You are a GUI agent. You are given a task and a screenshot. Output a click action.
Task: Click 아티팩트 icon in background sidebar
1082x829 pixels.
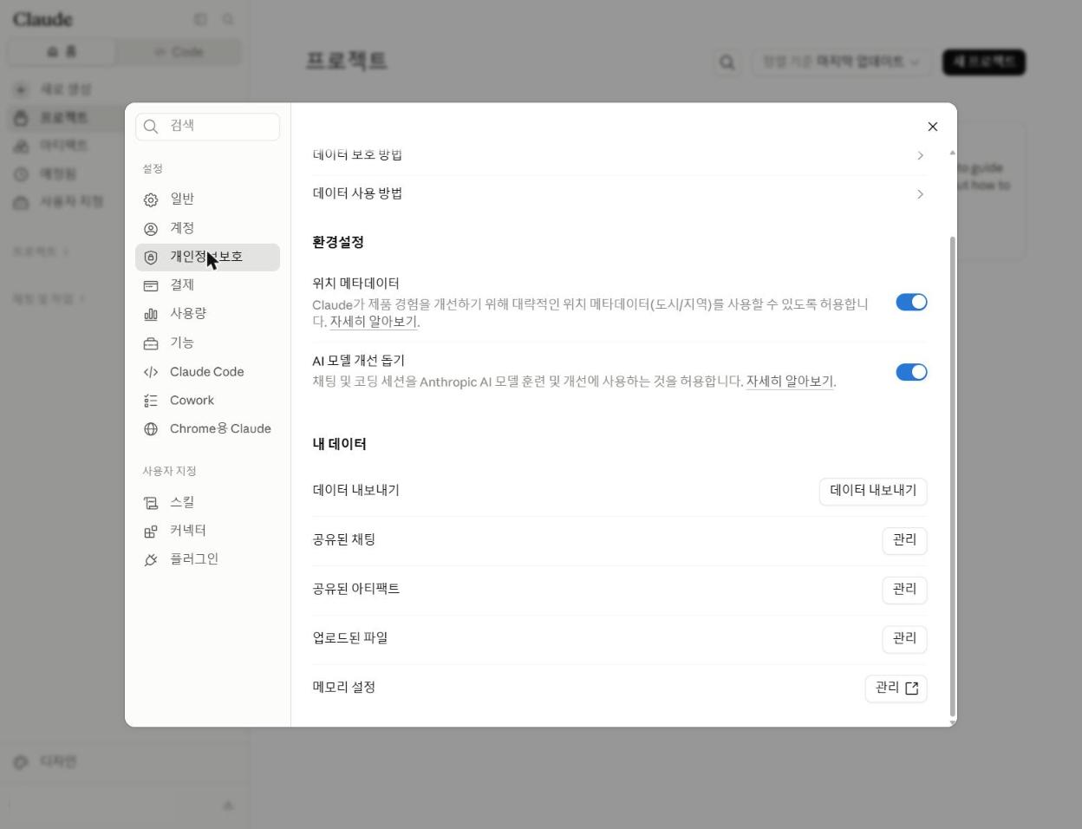pyautogui.click(x=21, y=146)
